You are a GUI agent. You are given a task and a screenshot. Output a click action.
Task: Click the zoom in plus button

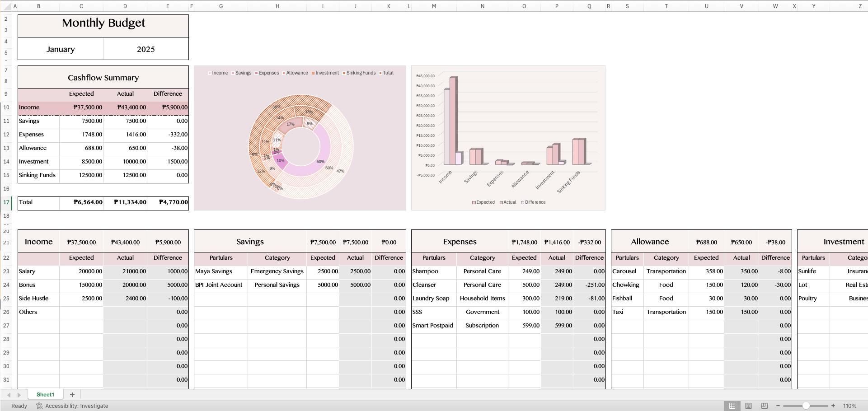[x=833, y=406]
